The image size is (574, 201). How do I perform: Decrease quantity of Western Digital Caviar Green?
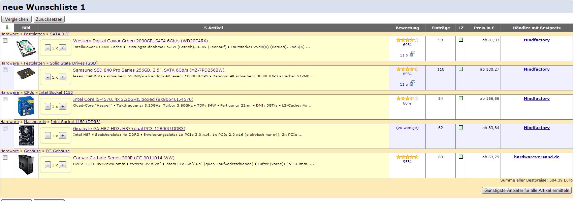click(48, 48)
